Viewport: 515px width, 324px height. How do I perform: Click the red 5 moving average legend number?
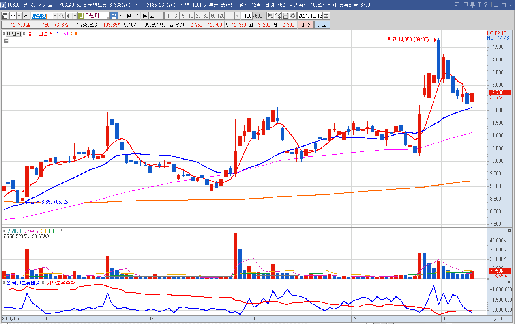[51, 34]
